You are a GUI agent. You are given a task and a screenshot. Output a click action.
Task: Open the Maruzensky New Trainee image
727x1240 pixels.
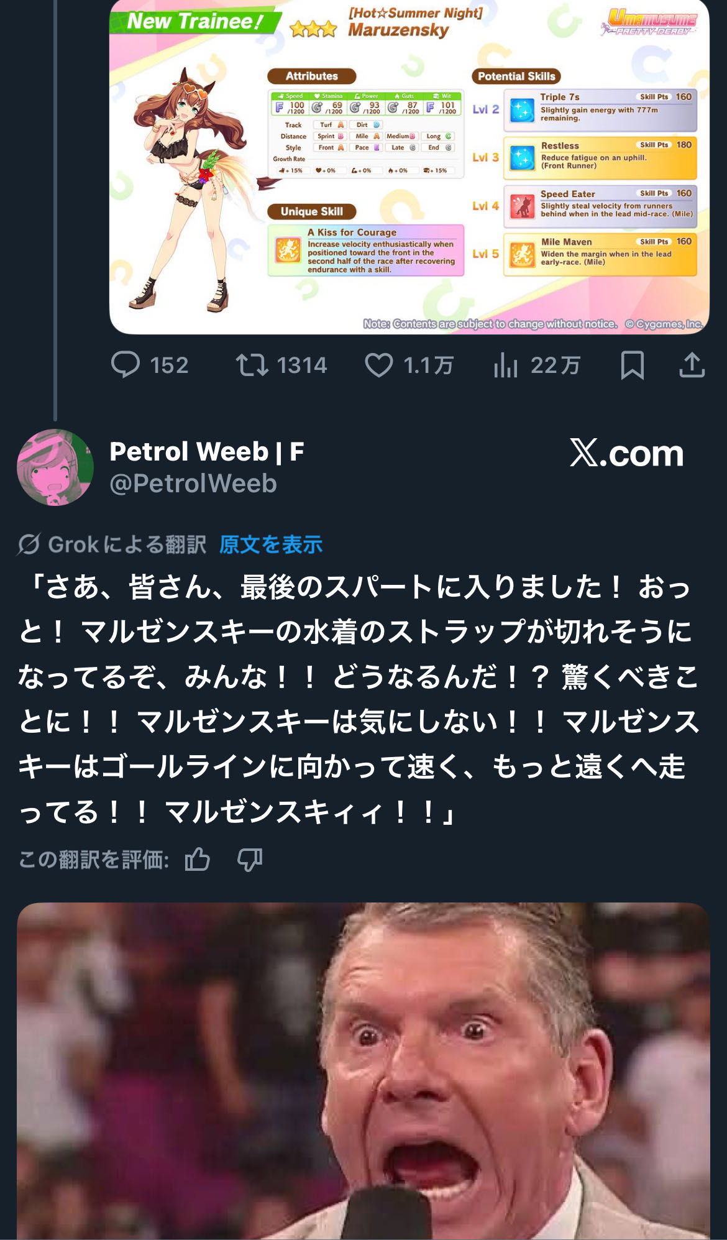409,167
